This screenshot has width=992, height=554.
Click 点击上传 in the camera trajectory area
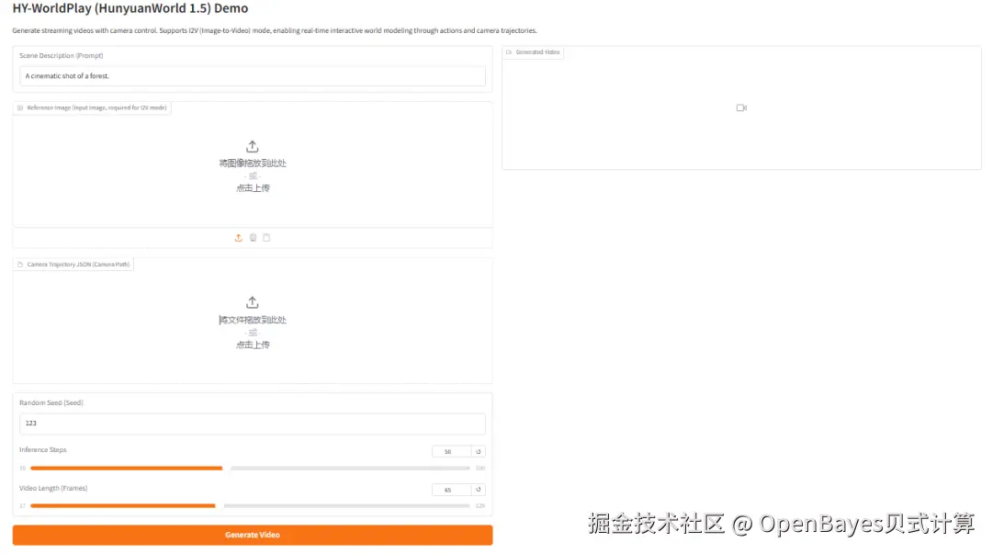coord(253,345)
